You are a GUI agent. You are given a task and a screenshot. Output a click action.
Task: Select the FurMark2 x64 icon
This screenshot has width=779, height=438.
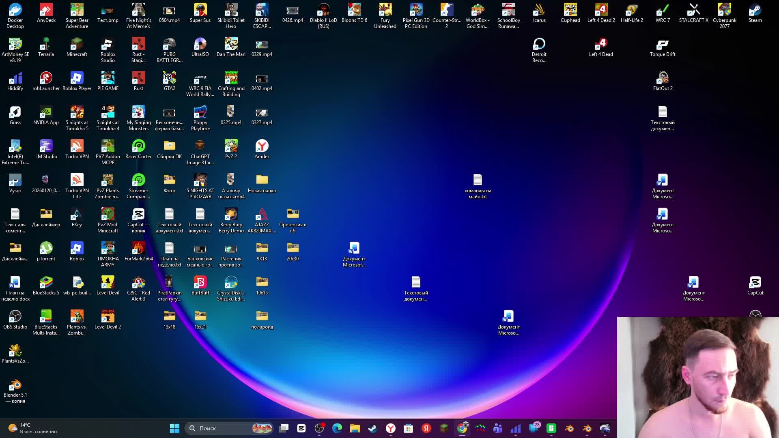[x=138, y=251]
